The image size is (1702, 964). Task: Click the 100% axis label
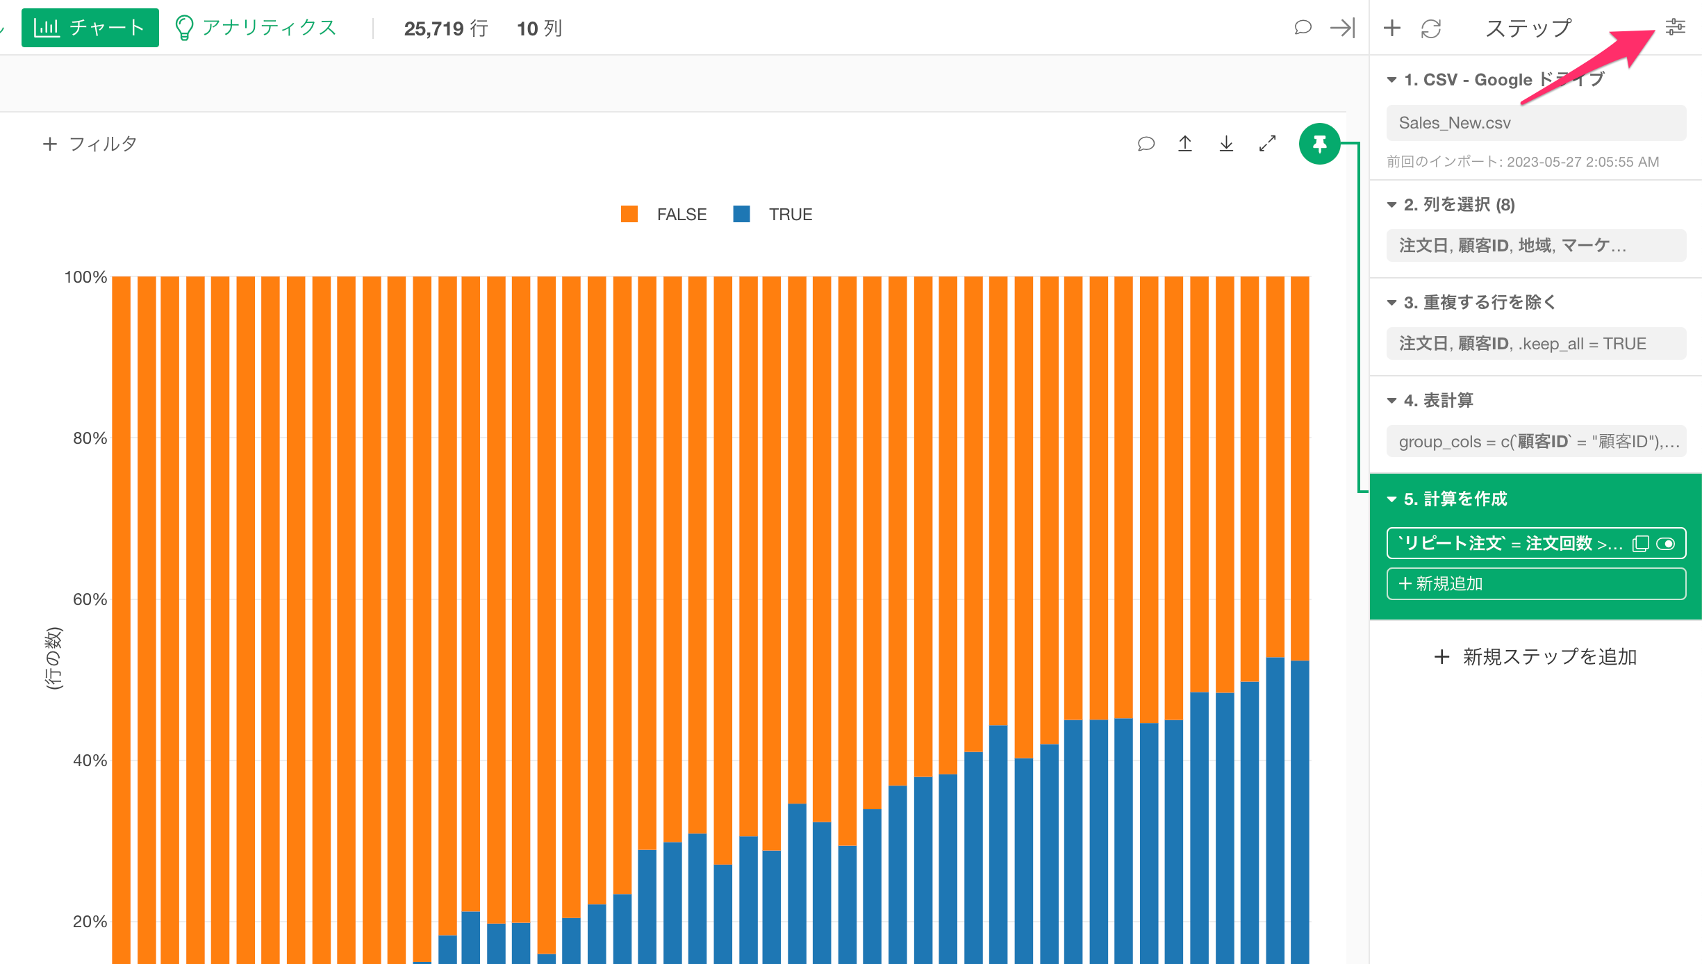click(85, 277)
